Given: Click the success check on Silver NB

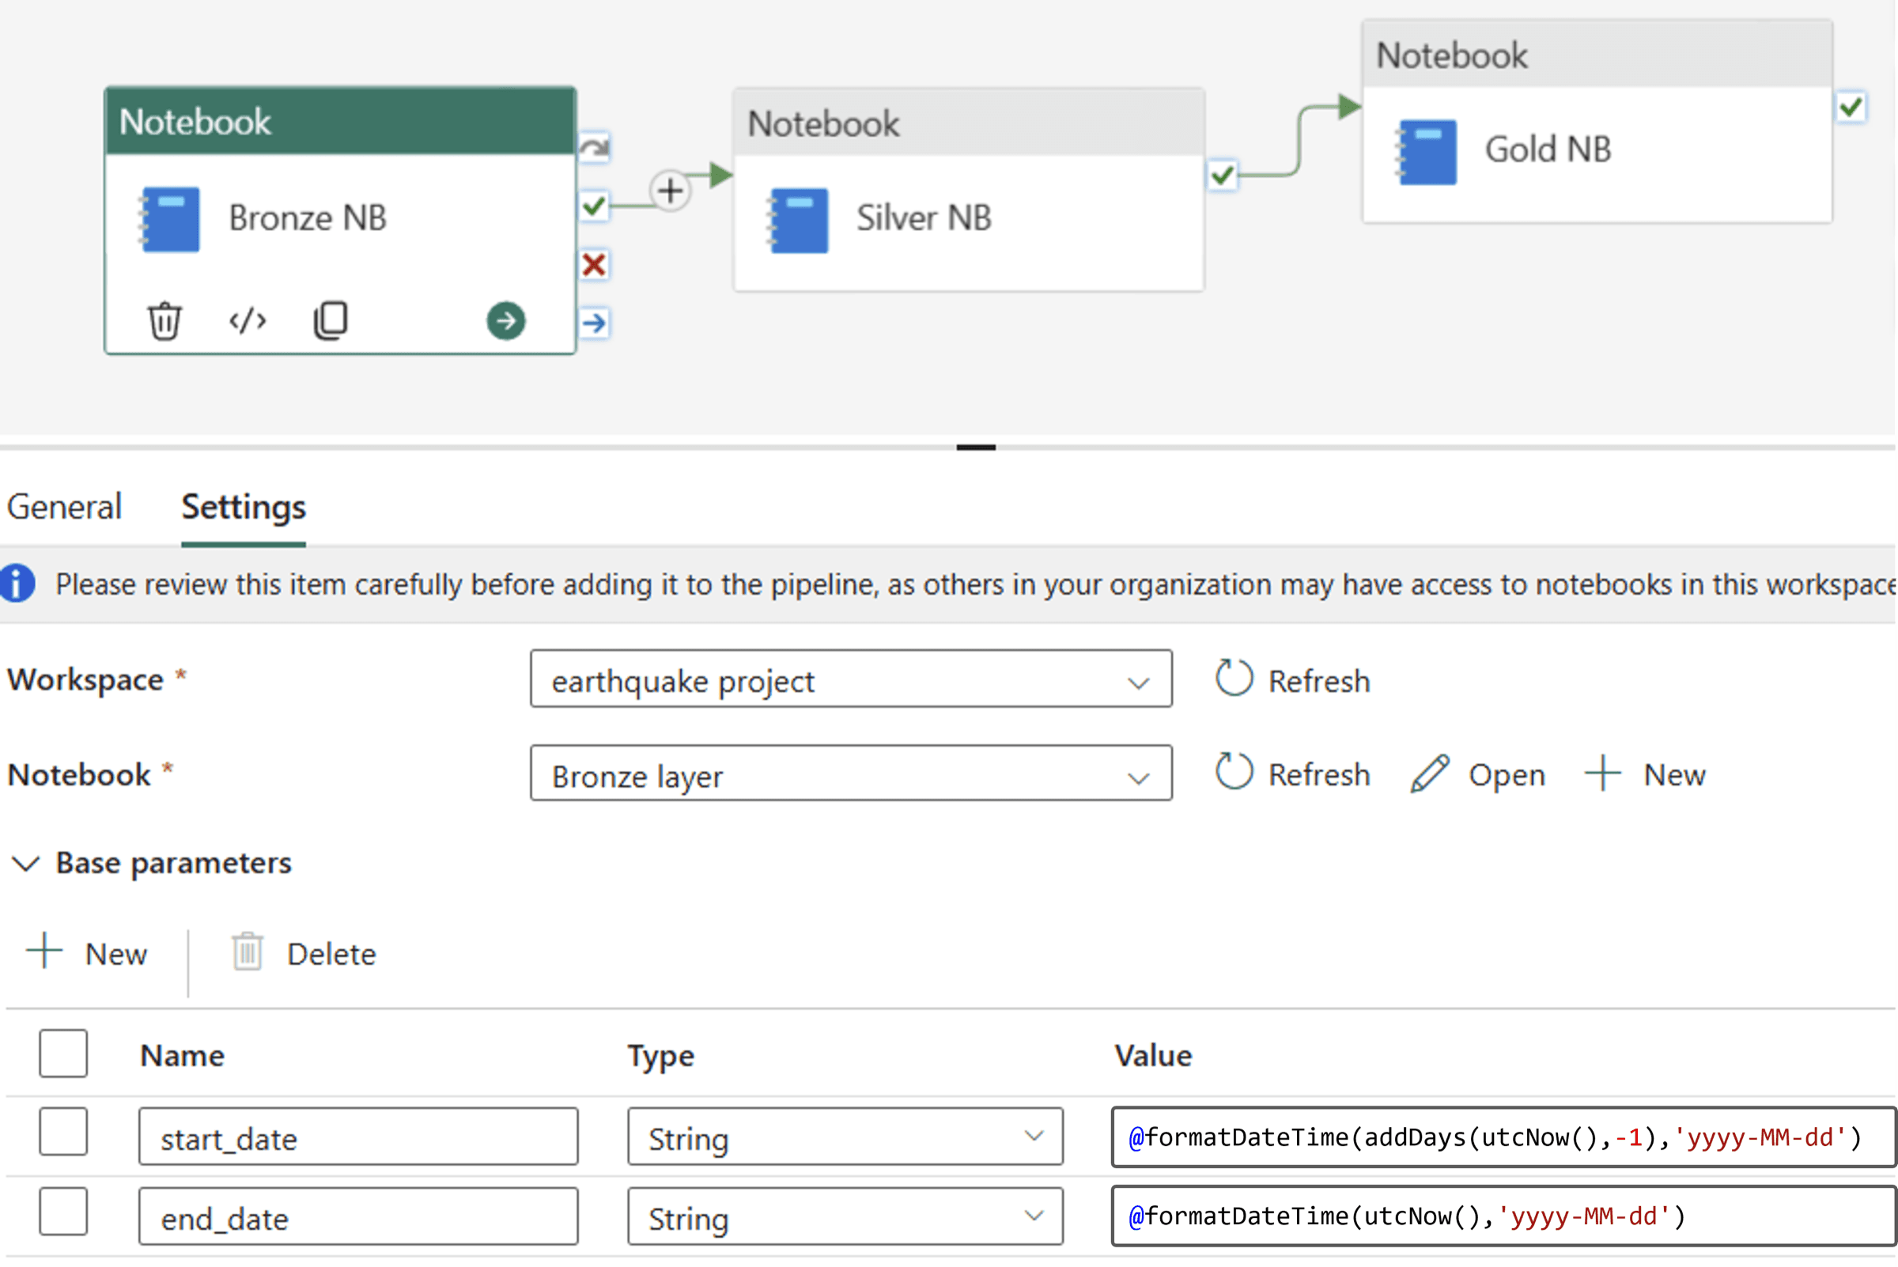Looking at the screenshot, I should click(1223, 175).
